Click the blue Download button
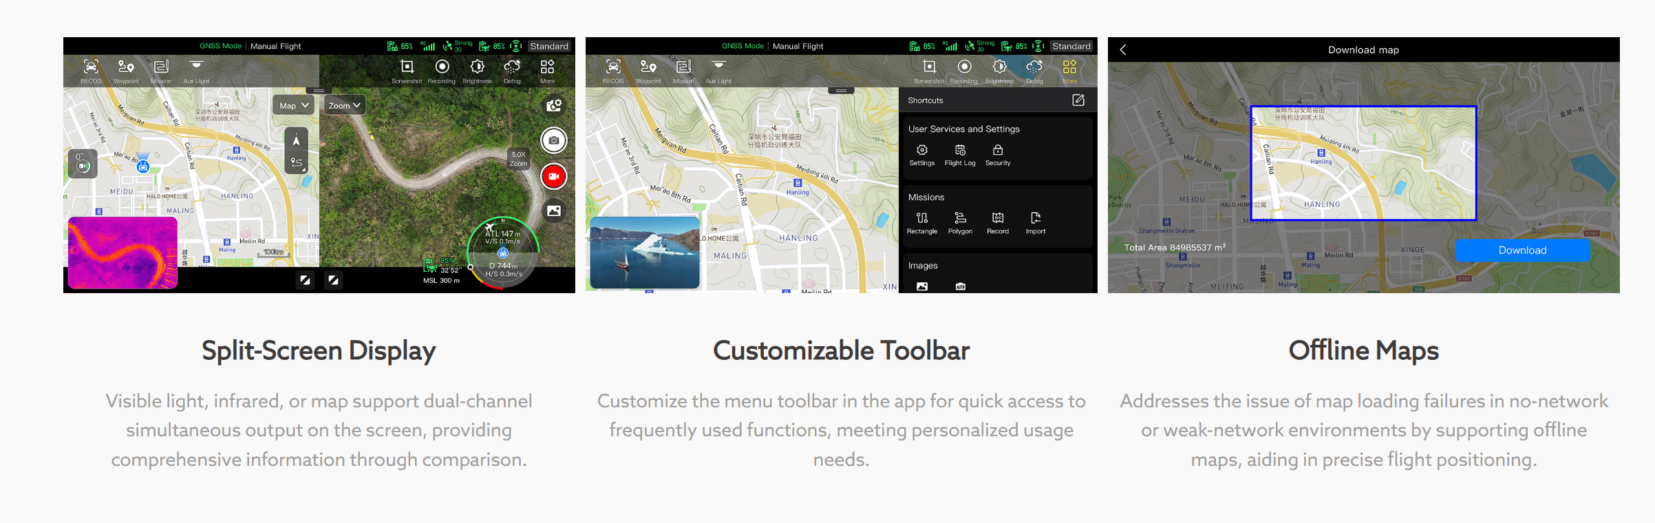 tap(1522, 250)
